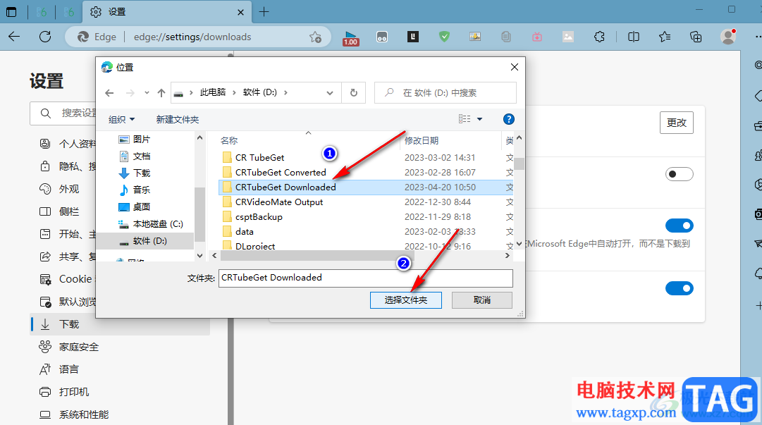Select 音乐 in the navigation tree
This screenshot has width=762, height=425.
click(x=142, y=190)
